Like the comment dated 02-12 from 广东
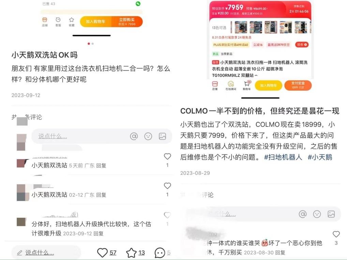347x260 pixels. [x=167, y=186]
